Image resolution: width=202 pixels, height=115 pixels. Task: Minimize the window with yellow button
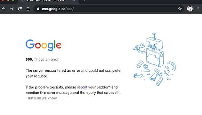(8, 1)
